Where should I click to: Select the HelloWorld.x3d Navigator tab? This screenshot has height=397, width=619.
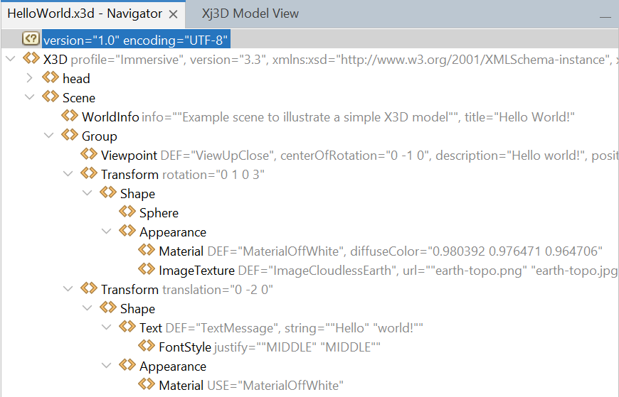(x=85, y=13)
